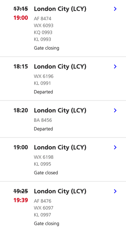Select the London City heading above WX 6198

[x=60, y=147]
